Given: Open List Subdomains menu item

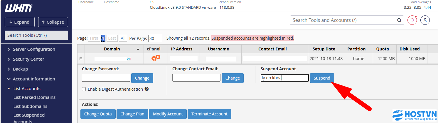Looking at the screenshot, I should (30, 106).
